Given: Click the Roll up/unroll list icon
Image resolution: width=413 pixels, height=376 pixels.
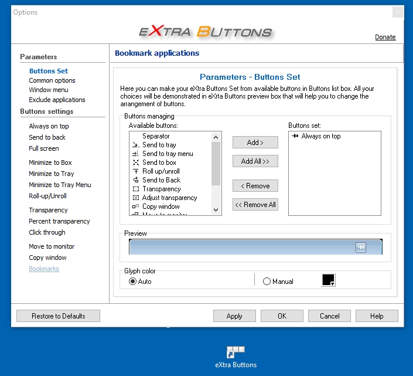Looking at the screenshot, I should tap(135, 171).
